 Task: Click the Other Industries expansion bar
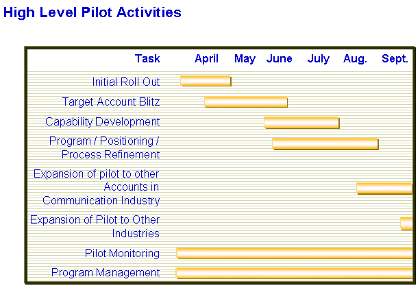(406, 224)
